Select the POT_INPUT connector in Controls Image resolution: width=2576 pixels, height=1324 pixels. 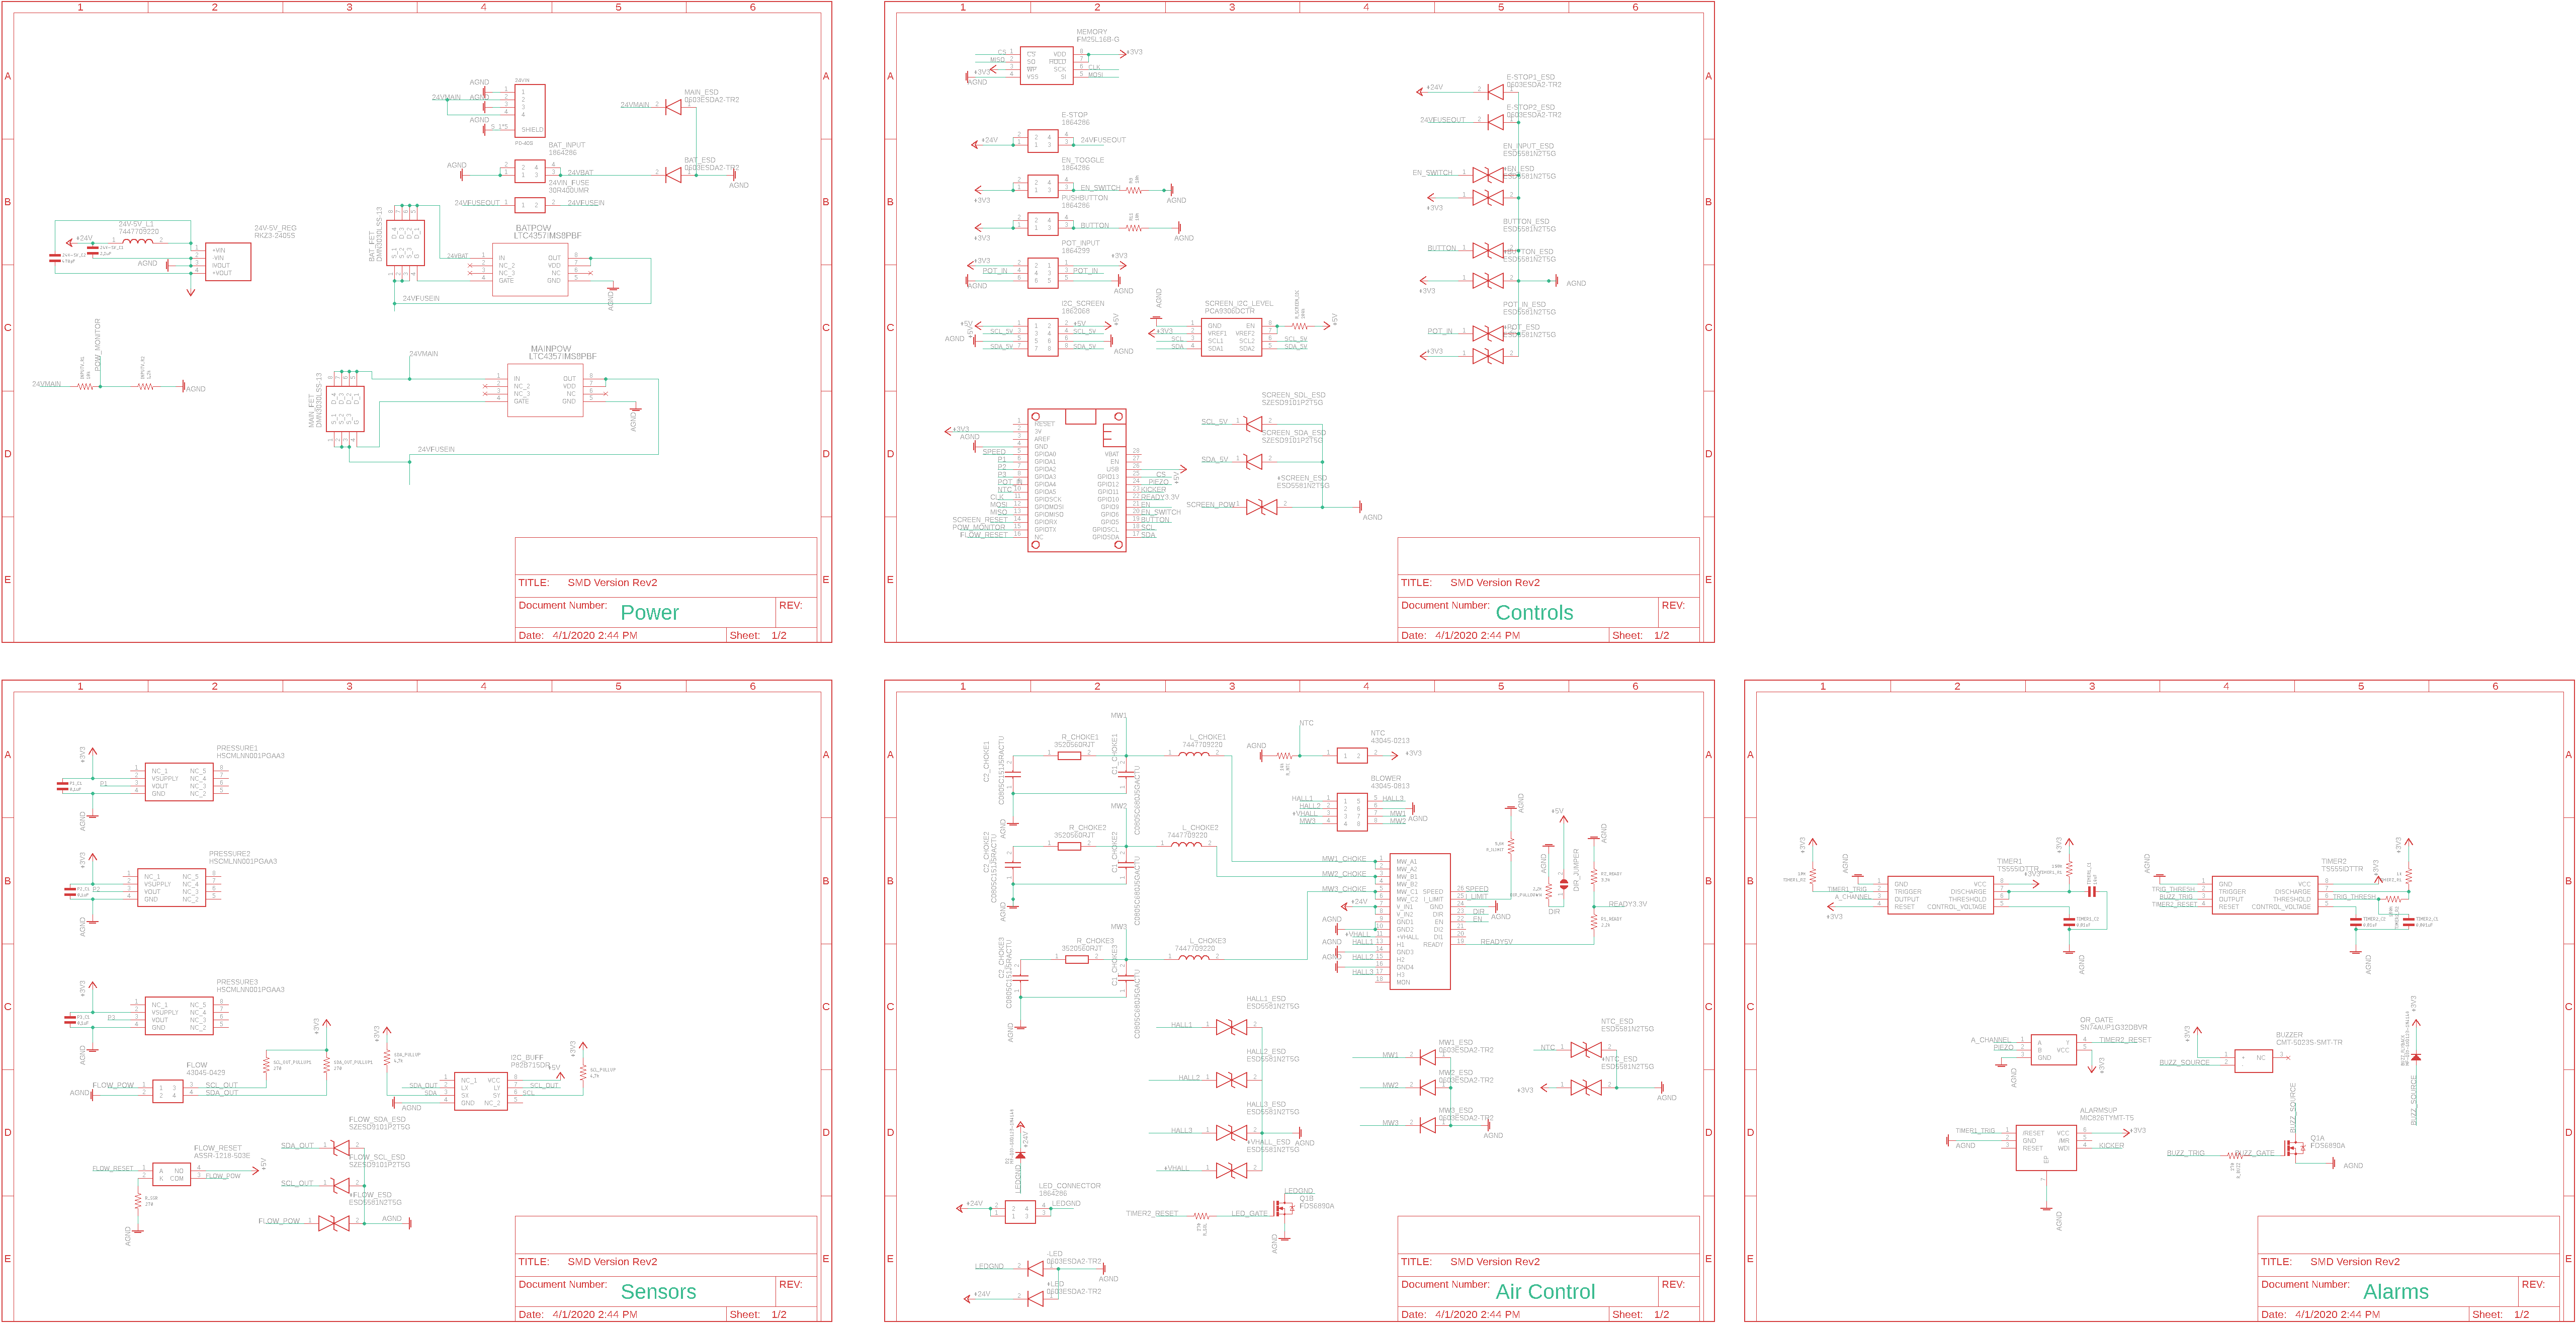1043,273
